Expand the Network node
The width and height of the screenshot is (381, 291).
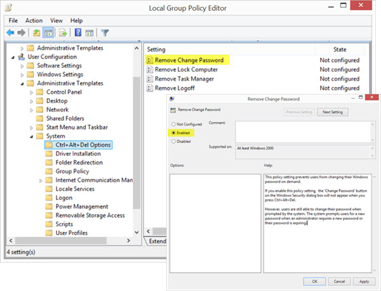click(x=31, y=110)
